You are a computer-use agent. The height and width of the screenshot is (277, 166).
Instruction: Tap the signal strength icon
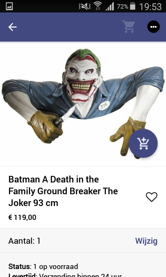click(x=110, y=7)
